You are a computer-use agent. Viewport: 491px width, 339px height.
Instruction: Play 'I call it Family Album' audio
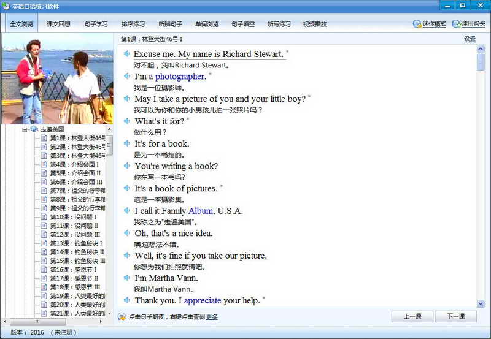127,210
